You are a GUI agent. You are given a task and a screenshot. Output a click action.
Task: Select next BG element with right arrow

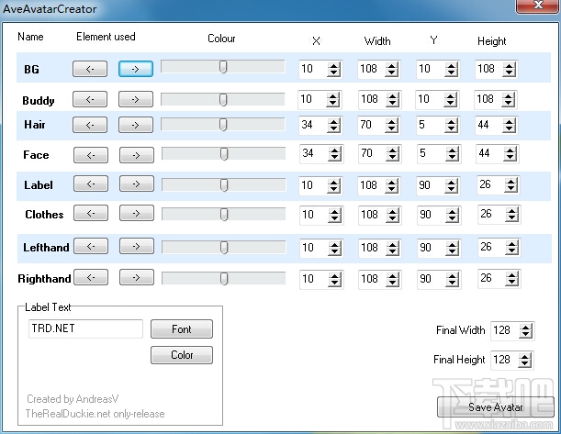pyautogui.click(x=136, y=69)
